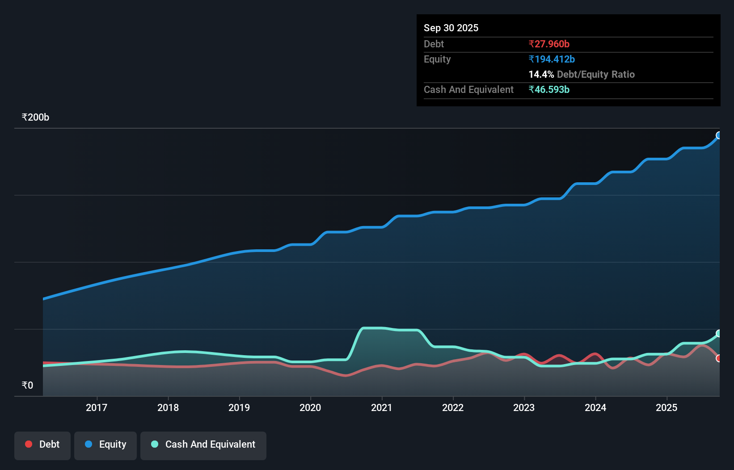Click the teal Cash And Equivalent legend dot
734x470 pixels.
[x=154, y=444]
